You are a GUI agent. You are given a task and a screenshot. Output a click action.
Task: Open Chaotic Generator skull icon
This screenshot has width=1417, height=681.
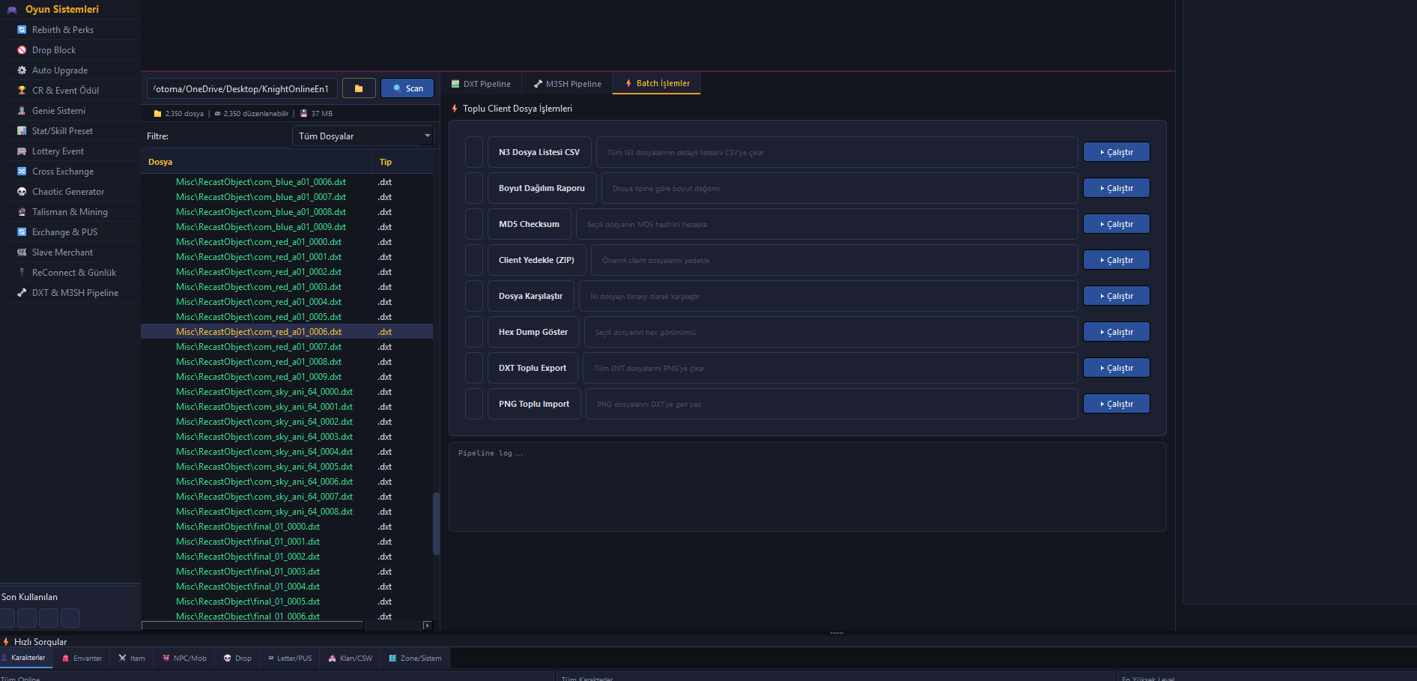pos(22,192)
